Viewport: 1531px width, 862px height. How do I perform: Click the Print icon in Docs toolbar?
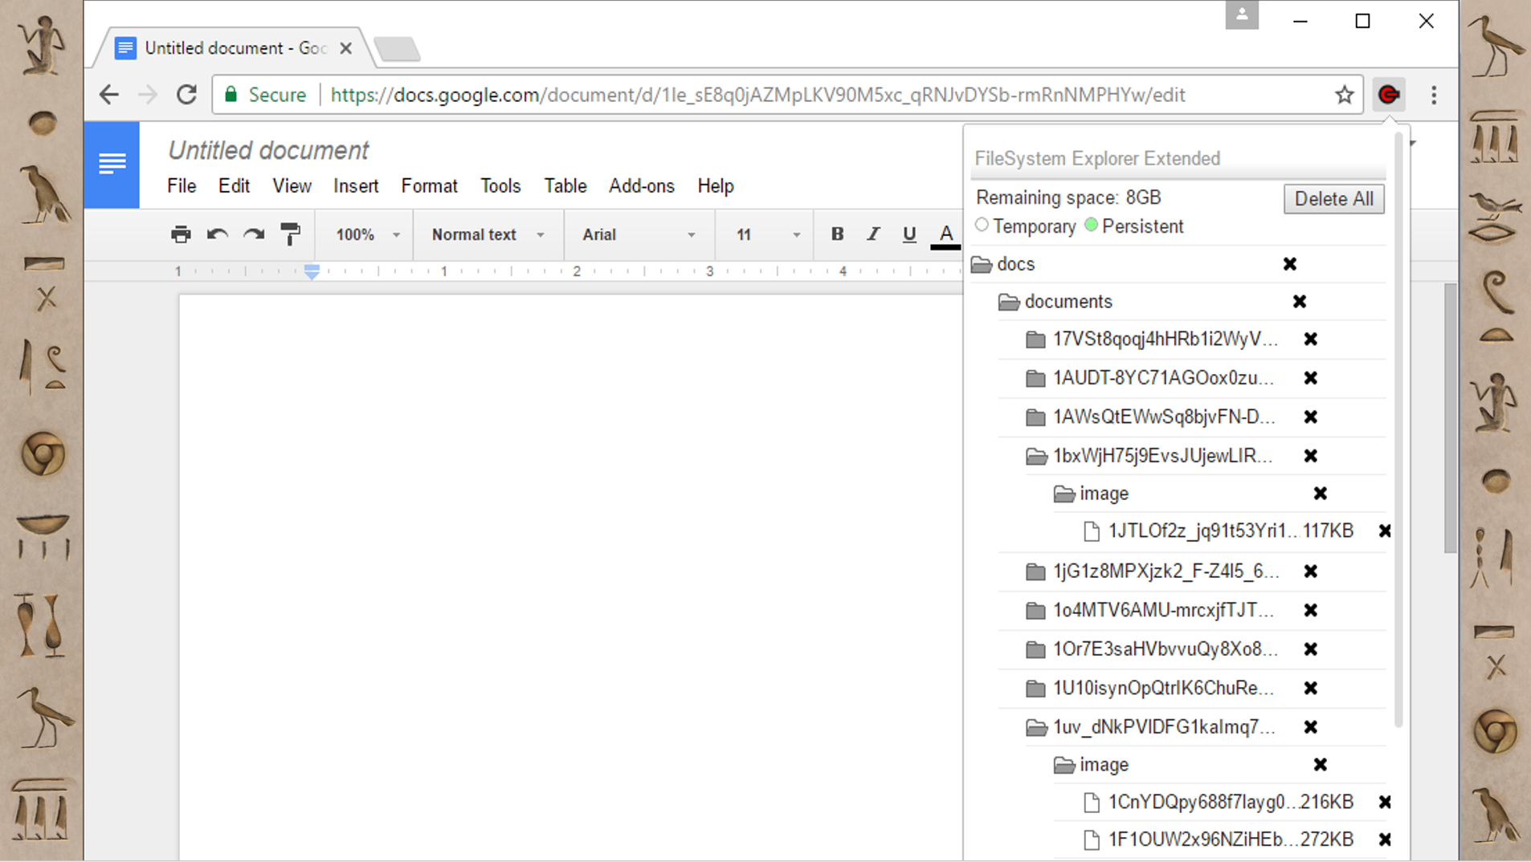pyautogui.click(x=181, y=234)
